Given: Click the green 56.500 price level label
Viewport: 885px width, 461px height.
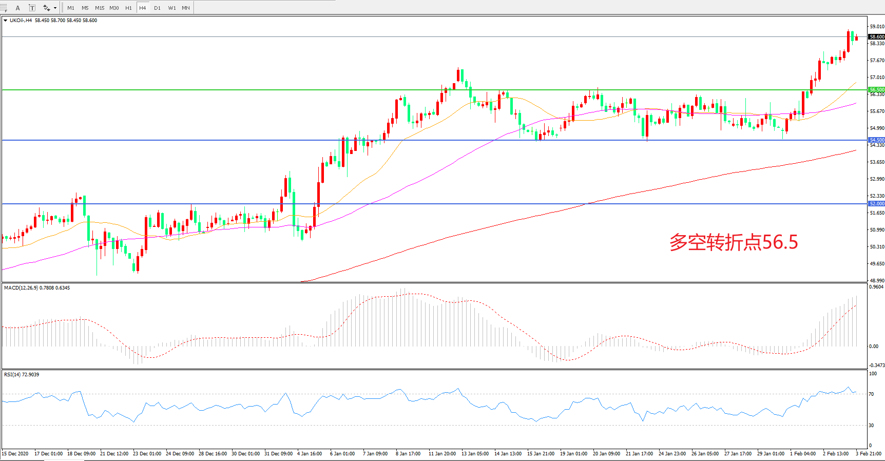Looking at the screenshot, I should coord(876,90).
